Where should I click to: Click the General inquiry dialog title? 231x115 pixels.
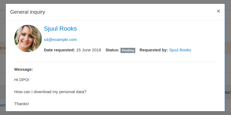pyautogui.click(x=27, y=12)
